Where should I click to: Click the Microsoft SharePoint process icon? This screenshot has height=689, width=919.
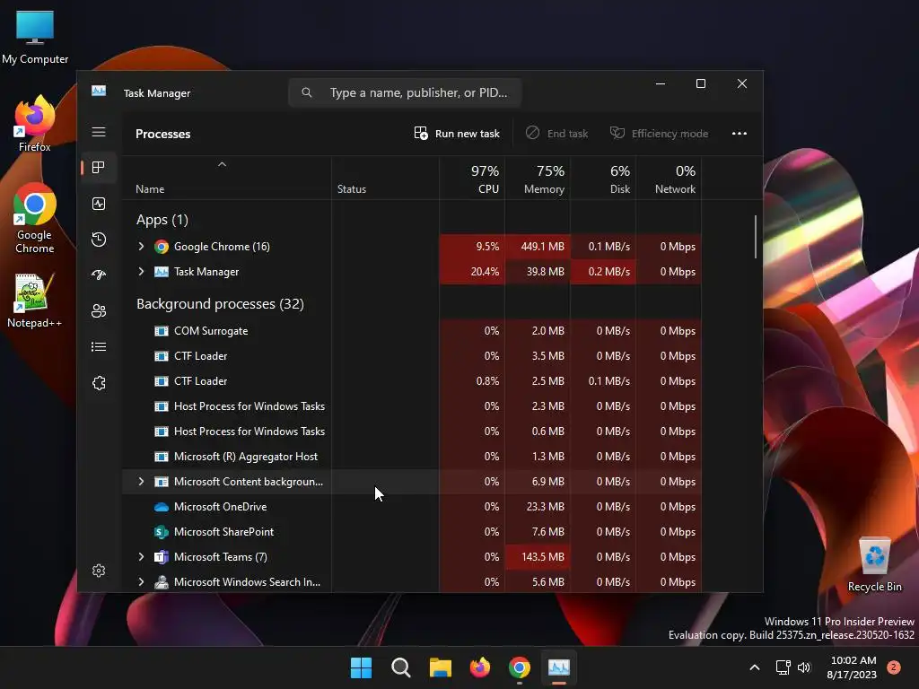(162, 532)
